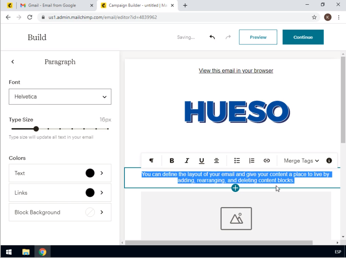Click the vertical scrollbar thumb

pyautogui.click(x=343, y=100)
